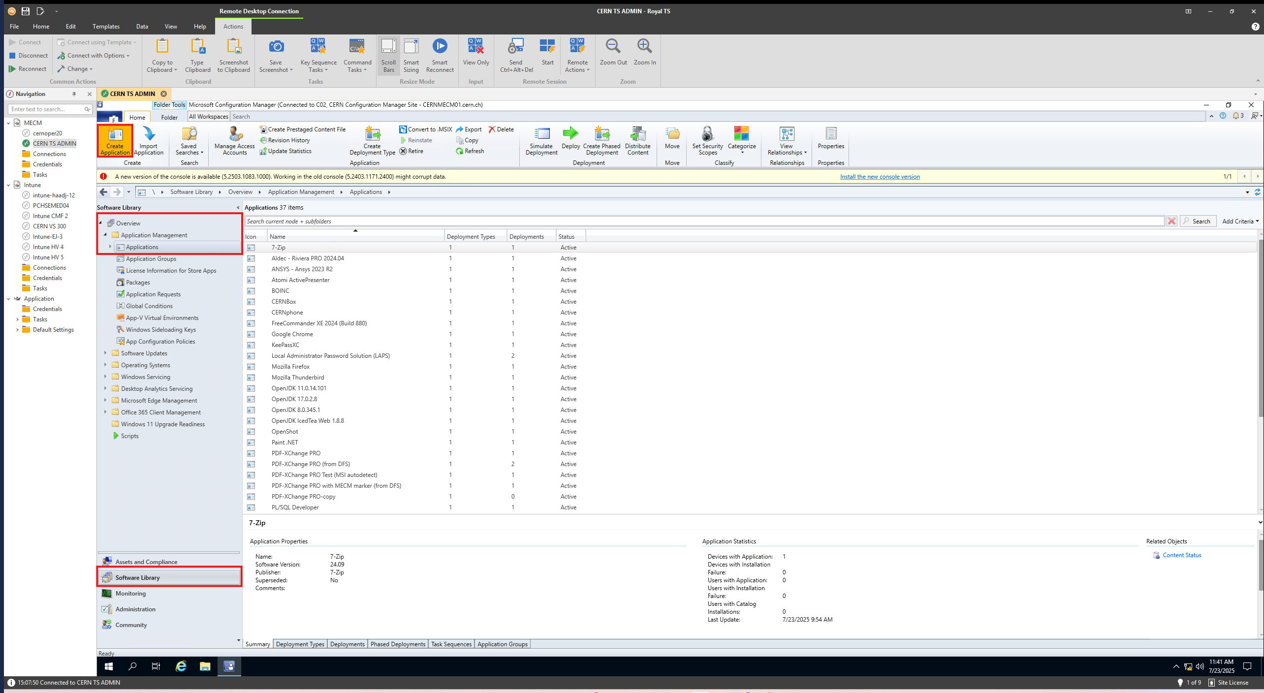1264x693 pixels.
Task: Open the Monitoring workspace
Action: tap(169, 594)
